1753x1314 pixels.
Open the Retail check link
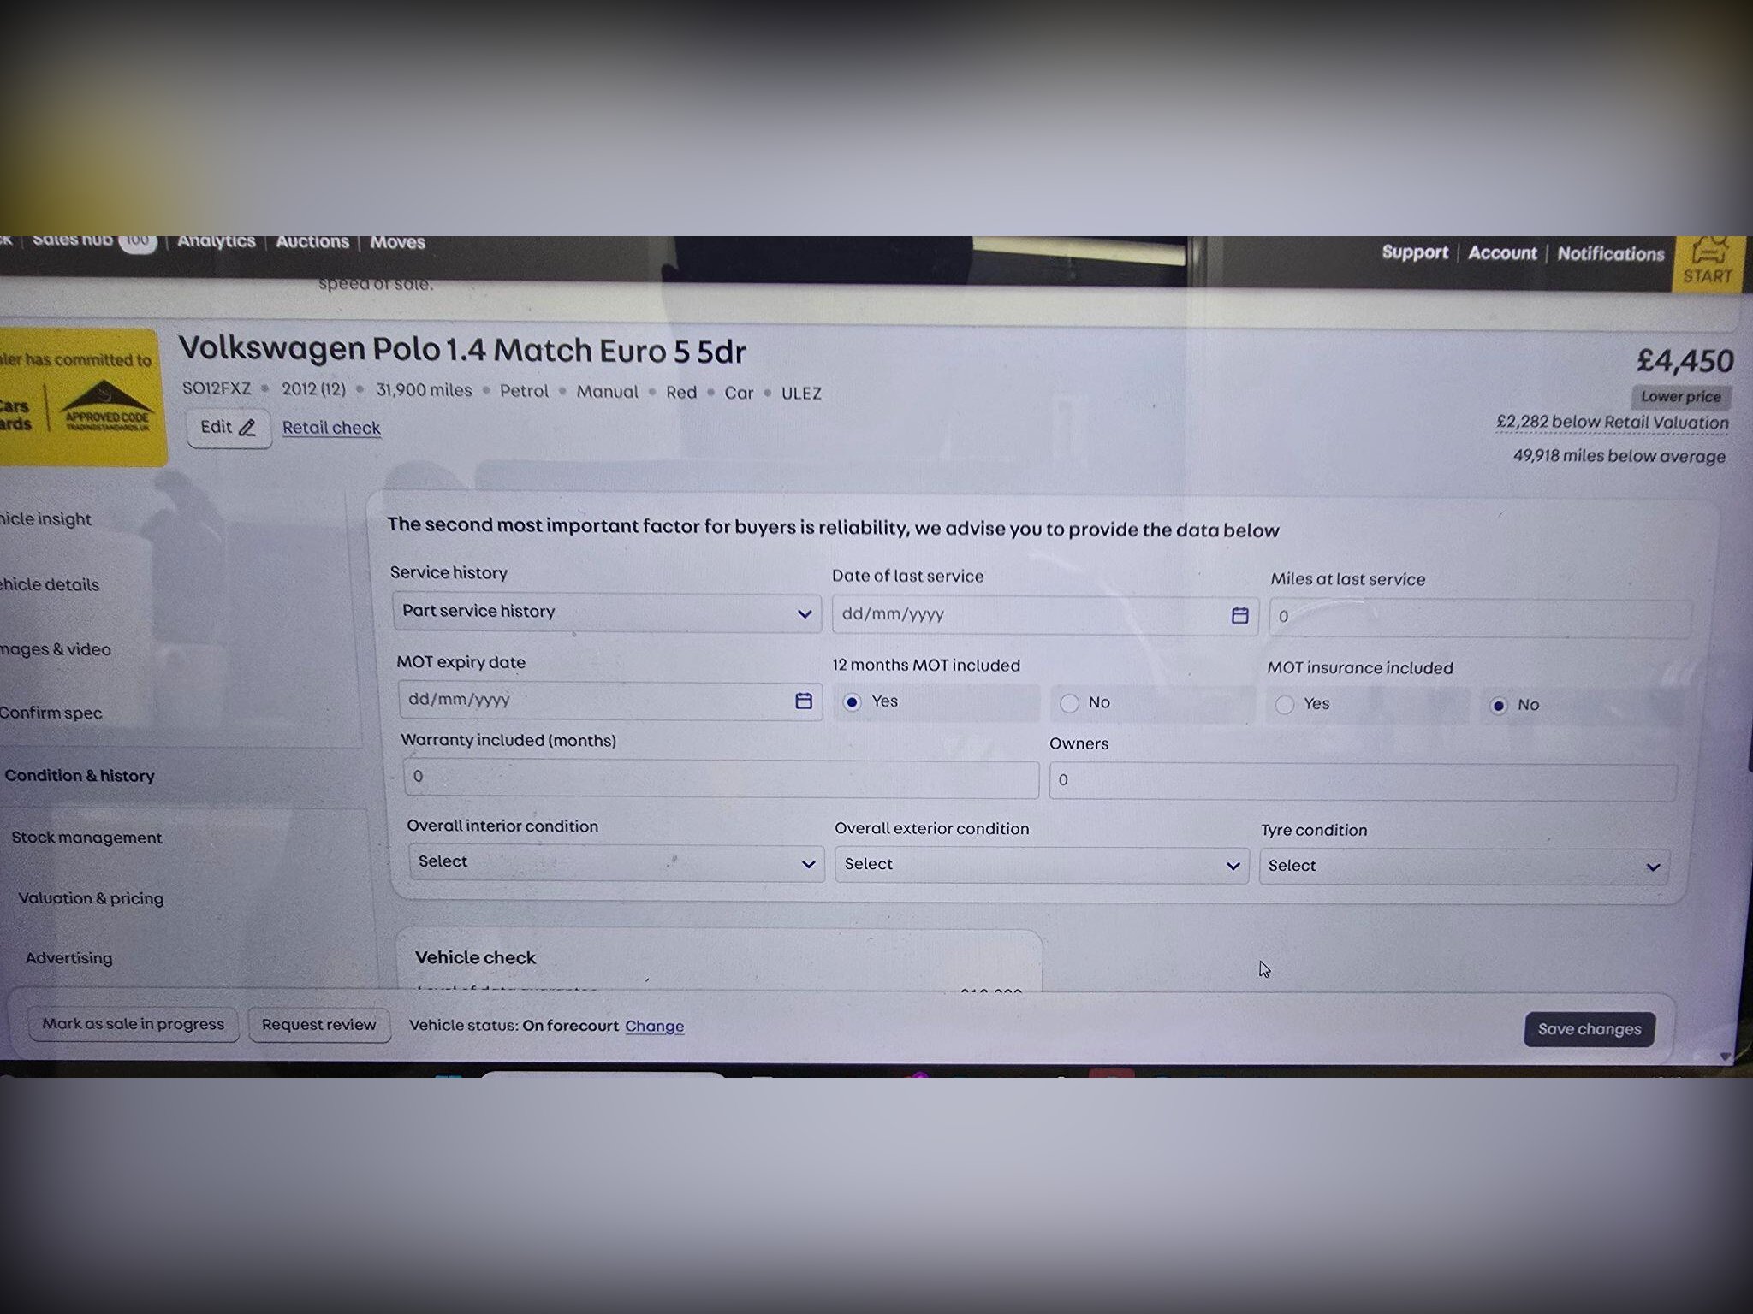point(331,428)
